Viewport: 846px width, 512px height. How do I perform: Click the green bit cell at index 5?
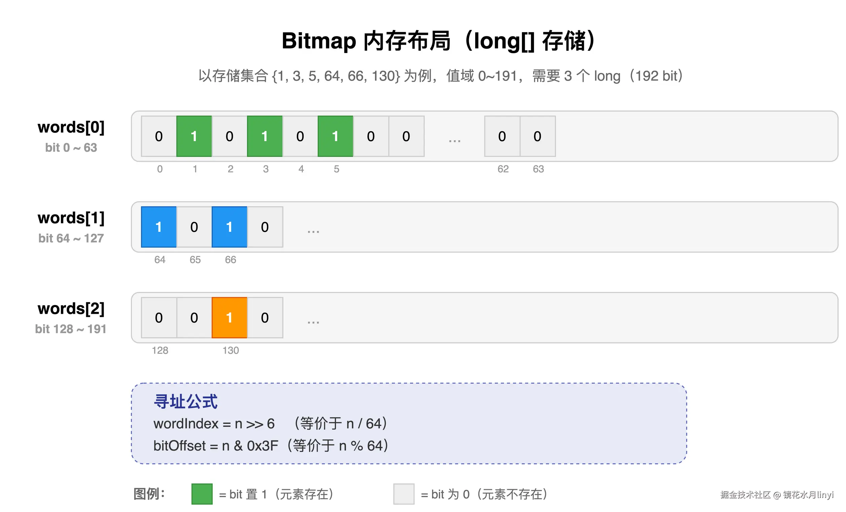coord(336,136)
